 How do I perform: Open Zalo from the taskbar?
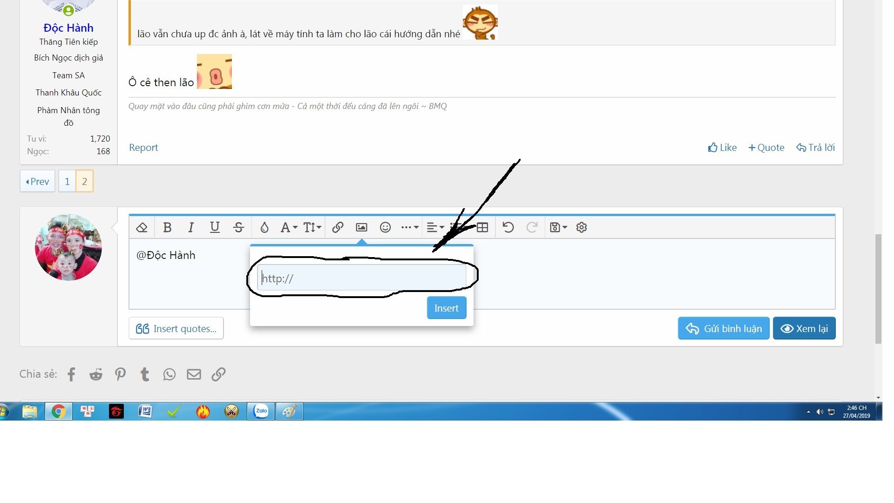pyautogui.click(x=261, y=411)
